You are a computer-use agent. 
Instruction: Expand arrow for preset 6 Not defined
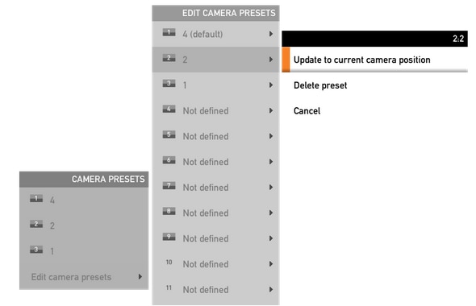pos(271,162)
